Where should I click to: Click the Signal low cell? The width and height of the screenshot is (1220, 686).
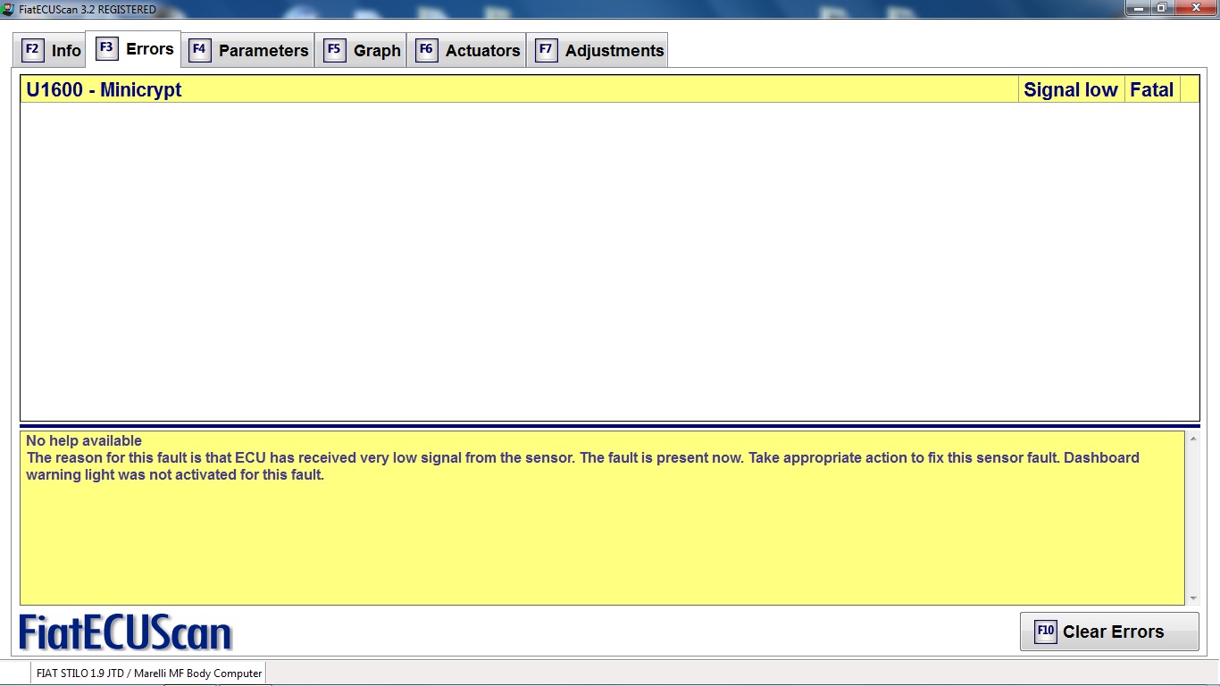pos(1071,89)
